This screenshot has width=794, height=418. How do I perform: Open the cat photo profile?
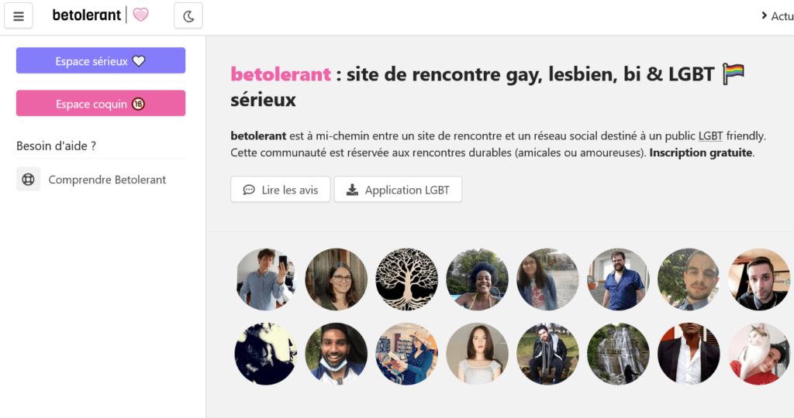(x=759, y=354)
